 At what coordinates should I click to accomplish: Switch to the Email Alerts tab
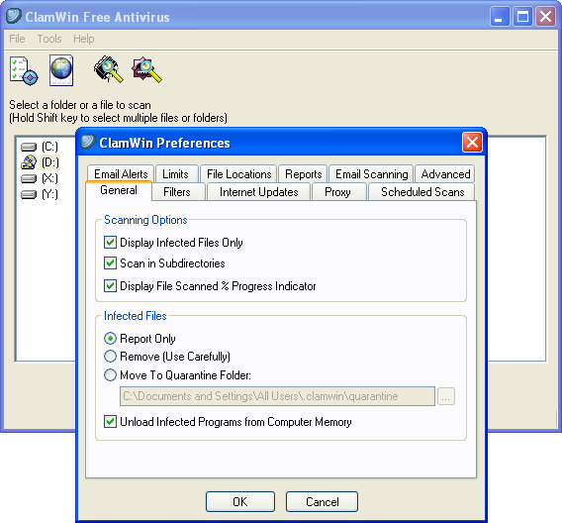[121, 174]
